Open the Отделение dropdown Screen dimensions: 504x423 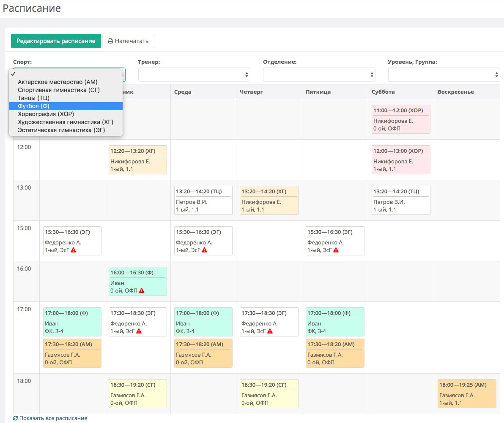coord(319,75)
